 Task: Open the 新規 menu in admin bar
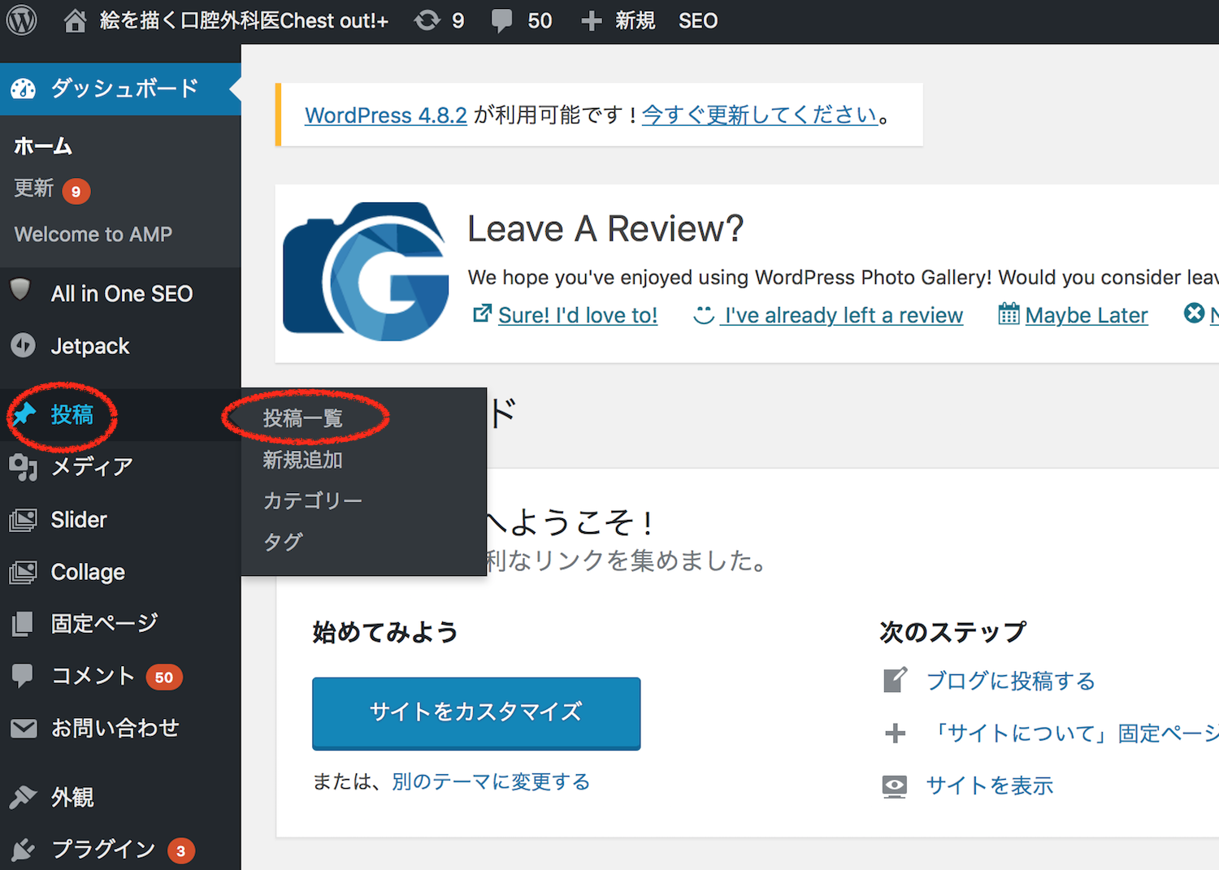pyautogui.click(x=635, y=21)
